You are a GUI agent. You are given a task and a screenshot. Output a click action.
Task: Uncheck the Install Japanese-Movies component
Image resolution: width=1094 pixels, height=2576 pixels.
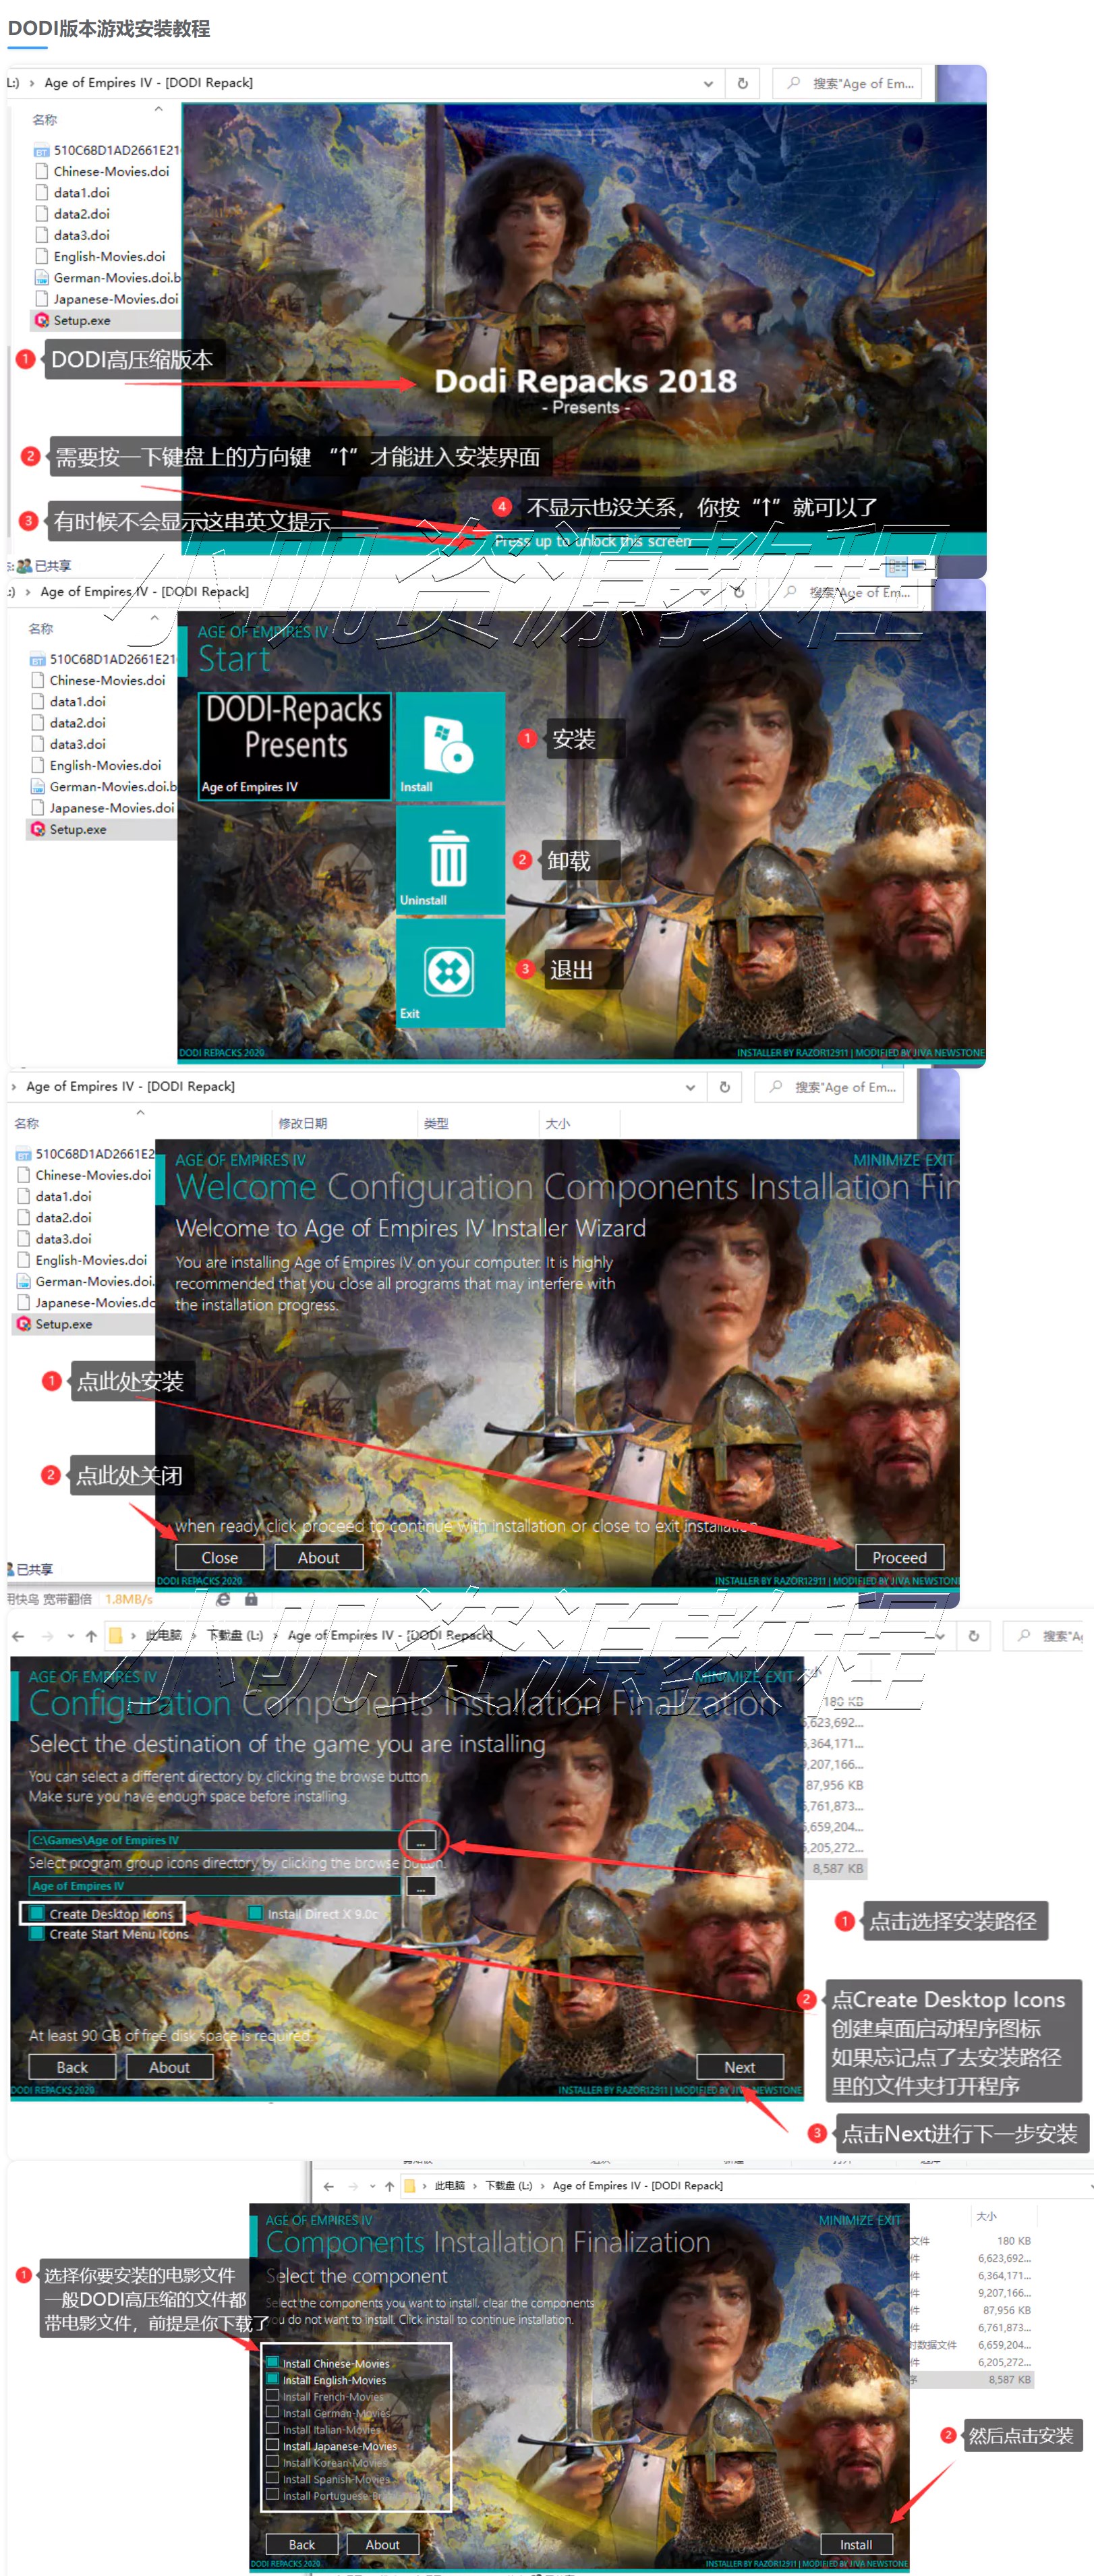pos(274,2447)
